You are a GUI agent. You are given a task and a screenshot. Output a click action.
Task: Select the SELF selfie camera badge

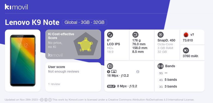(111, 86)
